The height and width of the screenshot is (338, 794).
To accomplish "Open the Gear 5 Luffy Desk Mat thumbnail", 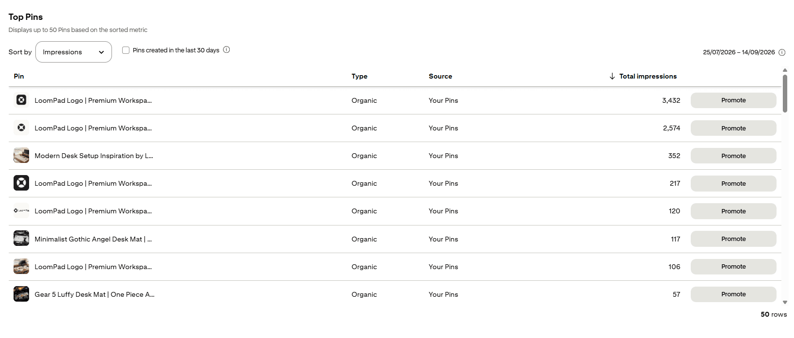I will pos(21,294).
